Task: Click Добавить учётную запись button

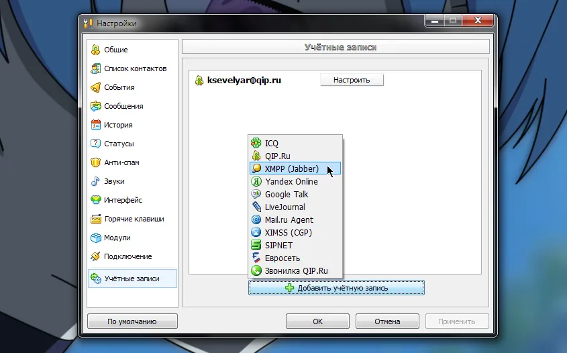Action: tap(336, 287)
